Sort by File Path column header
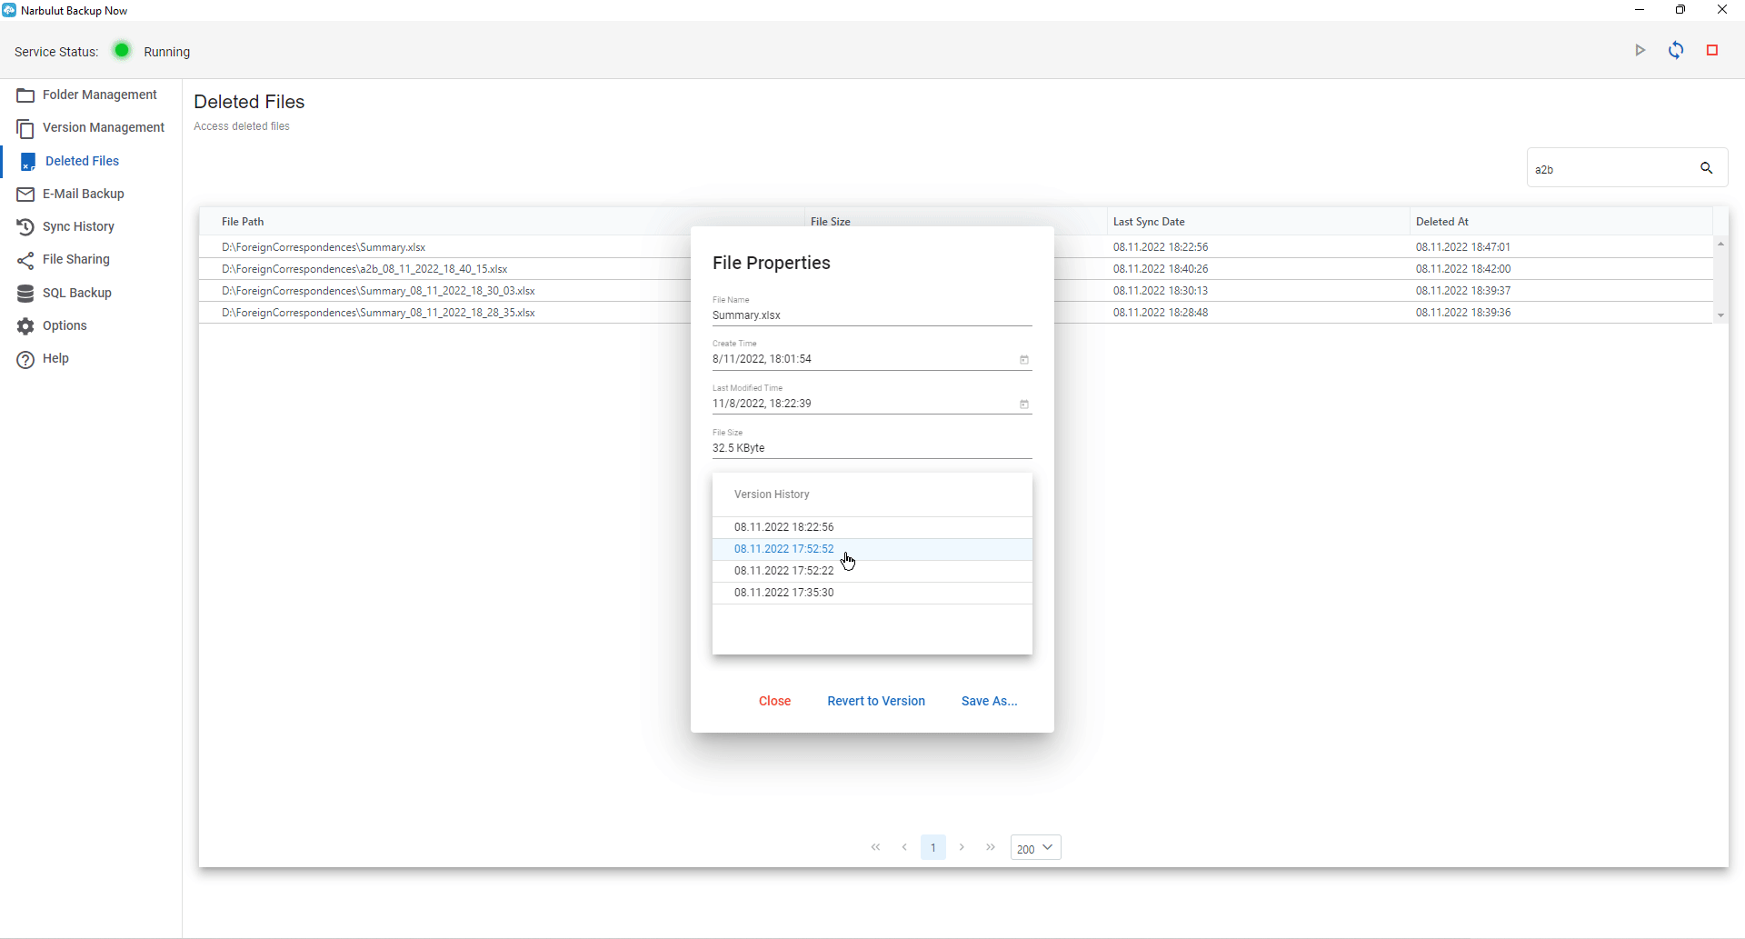Image resolution: width=1745 pixels, height=939 pixels. click(x=243, y=222)
